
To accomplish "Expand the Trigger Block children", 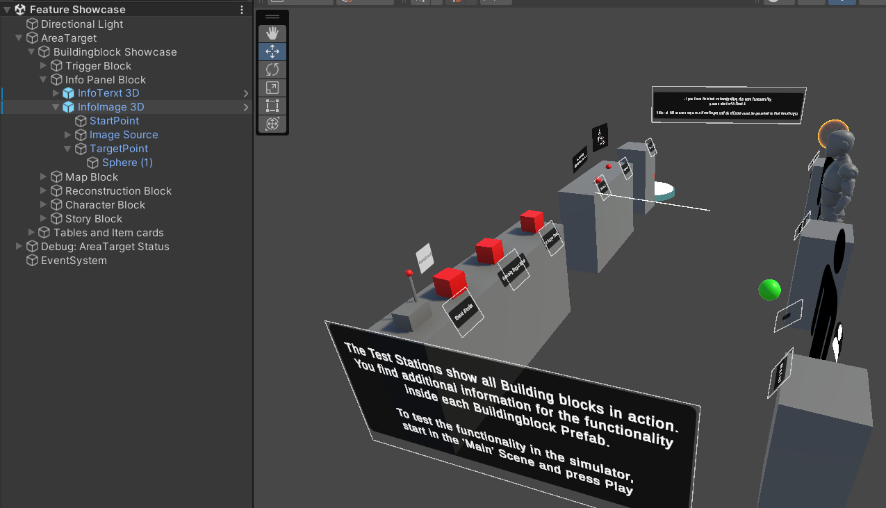I will [x=44, y=66].
